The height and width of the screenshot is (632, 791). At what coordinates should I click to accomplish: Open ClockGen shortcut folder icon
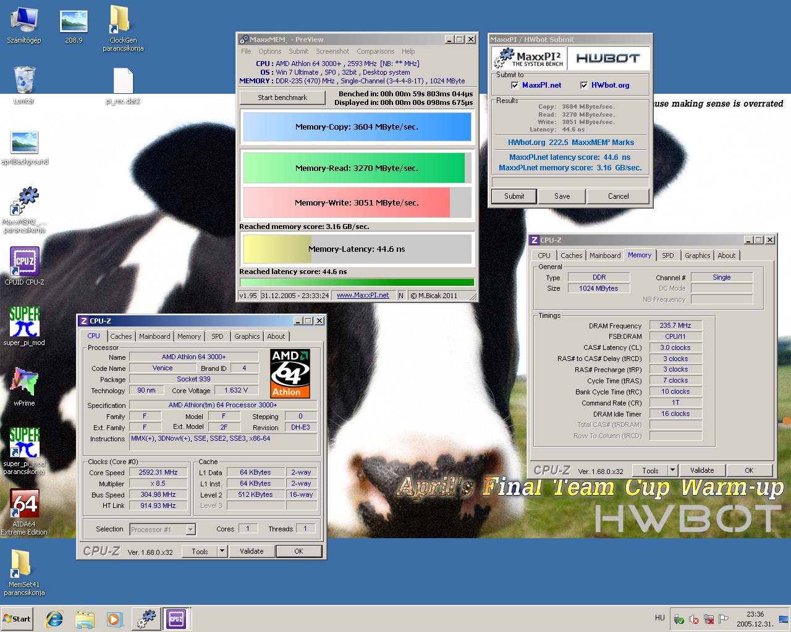(122, 28)
